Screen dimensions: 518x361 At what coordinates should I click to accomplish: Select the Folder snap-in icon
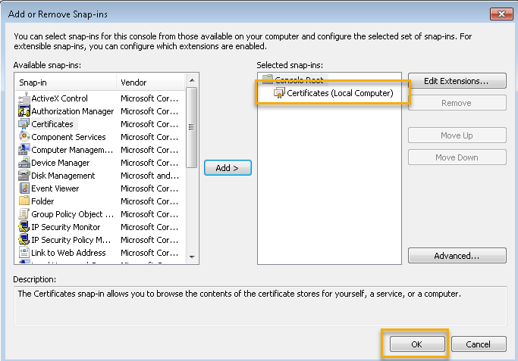(24, 201)
